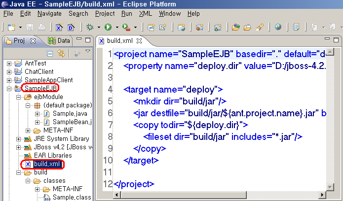Open the Window menu

tap(170, 13)
